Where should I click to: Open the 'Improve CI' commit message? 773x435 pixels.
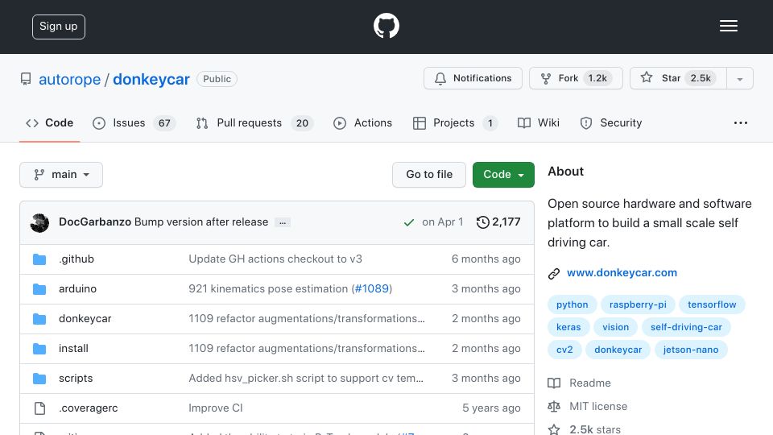point(216,408)
